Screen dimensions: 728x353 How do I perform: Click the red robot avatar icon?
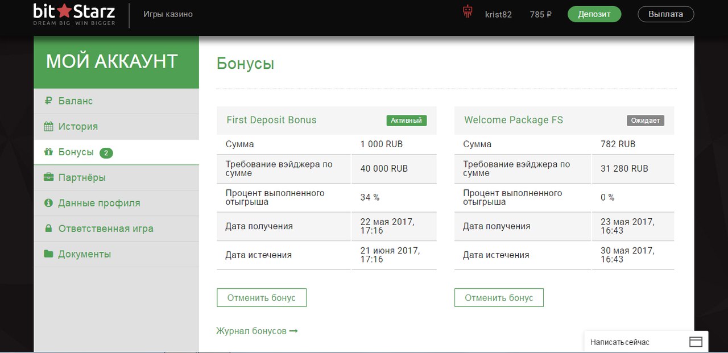468,13
